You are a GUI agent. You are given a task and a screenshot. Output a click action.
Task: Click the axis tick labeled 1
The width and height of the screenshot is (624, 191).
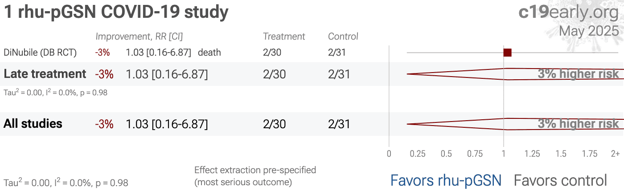point(504,154)
